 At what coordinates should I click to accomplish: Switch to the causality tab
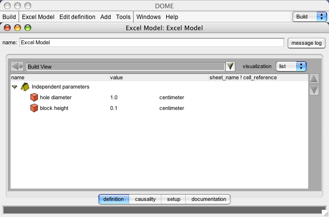pyautogui.click(x=145, y=199)
